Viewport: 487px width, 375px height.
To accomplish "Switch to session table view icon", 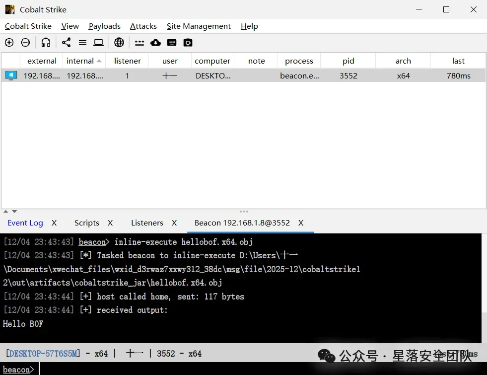I will 82,43.
